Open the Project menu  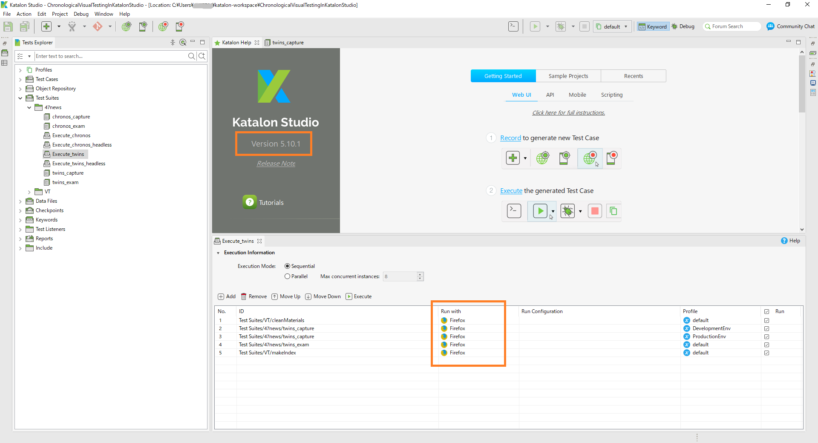click(60, 14)
